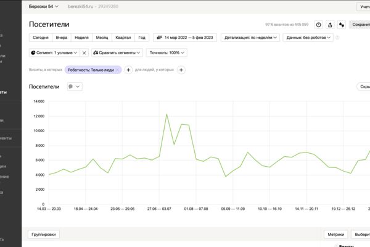Image resolution: width=370 pixels, height=247 pixels.
Task: Remove the Роботность: Только люди filter chip
Action: pyautogui.click(x=118, y=70)
